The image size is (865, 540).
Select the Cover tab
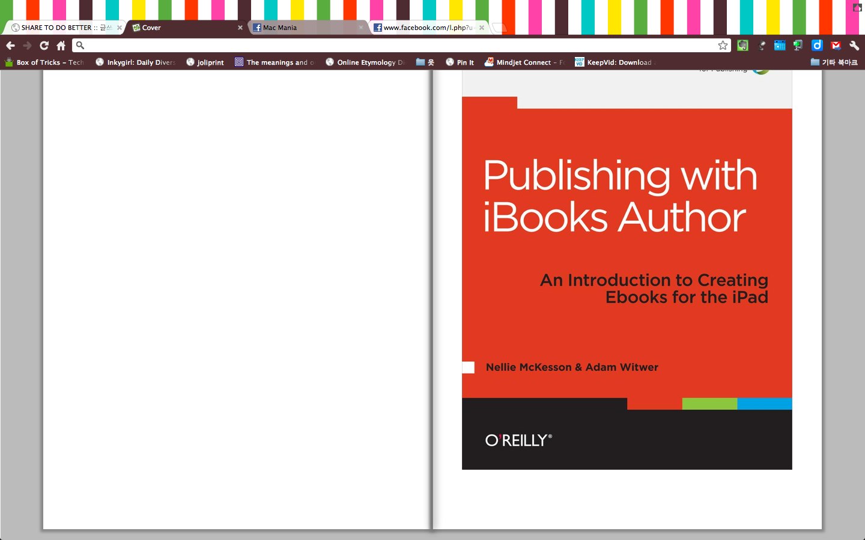(x=186, y=28)
